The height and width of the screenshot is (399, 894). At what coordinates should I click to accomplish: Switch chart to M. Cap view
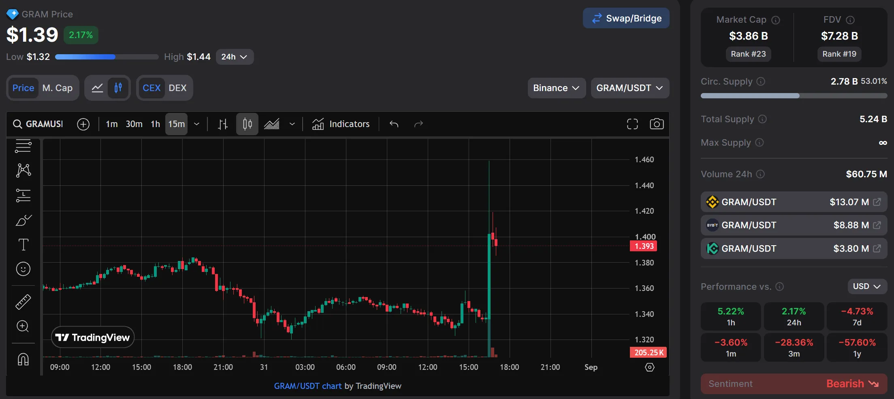58,88
